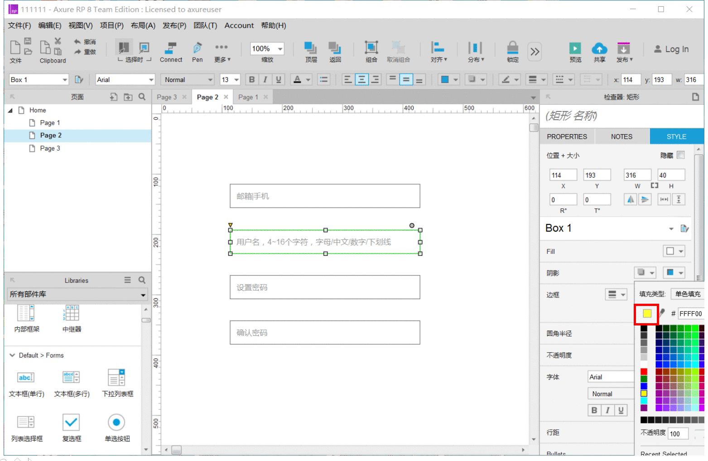Open the 发布(P) menu
The width and height of the screenshot is (708, 461).
174,25
